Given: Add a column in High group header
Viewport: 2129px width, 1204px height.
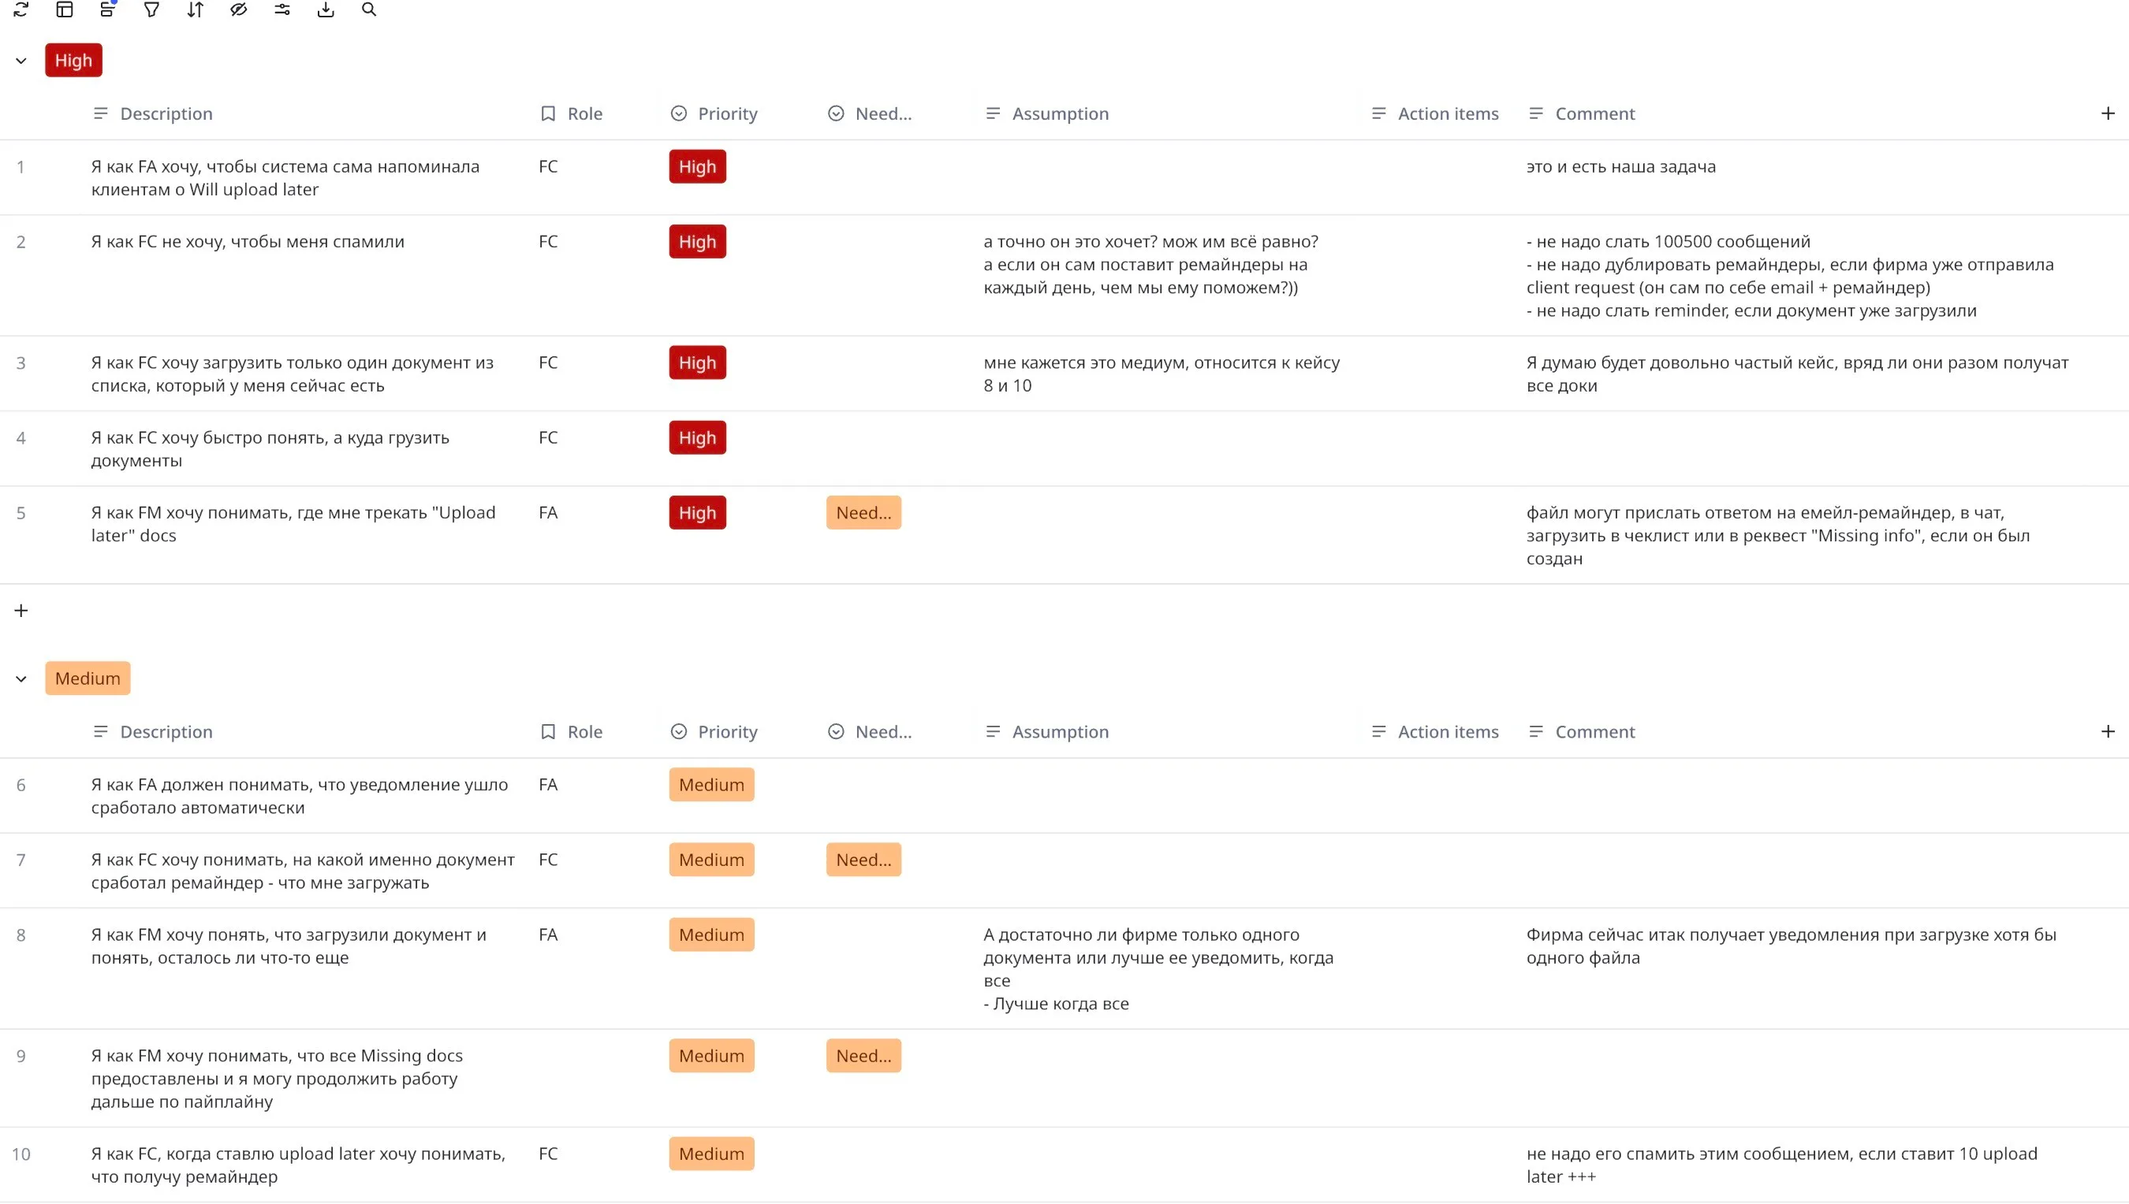Looking at the screenshot, I should point(2108,113).
